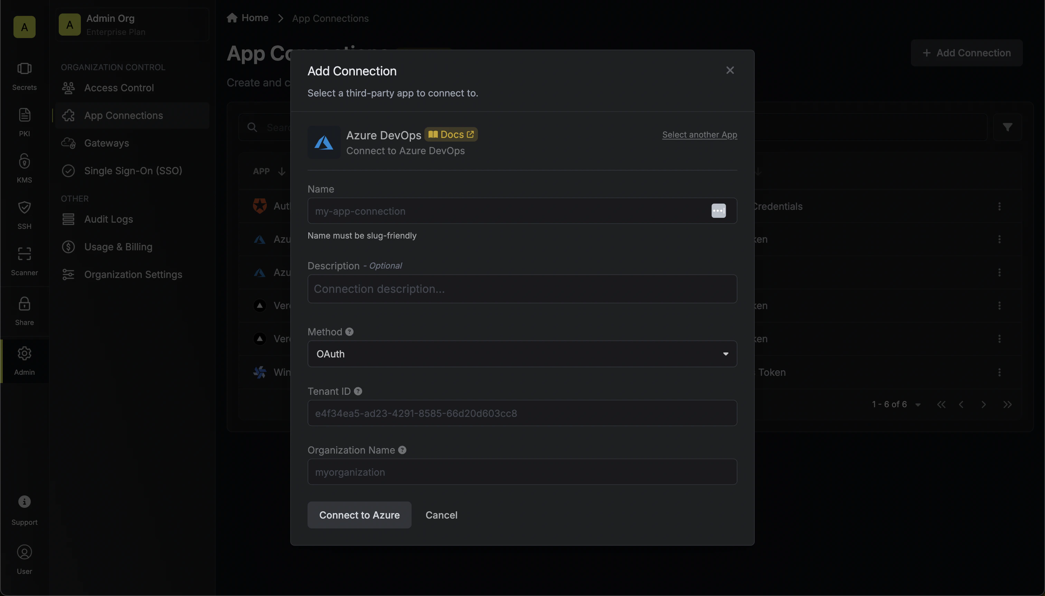1045x596 pixels.
Task: Click the App Connections breadcrumb text
Action: (330, 18)
